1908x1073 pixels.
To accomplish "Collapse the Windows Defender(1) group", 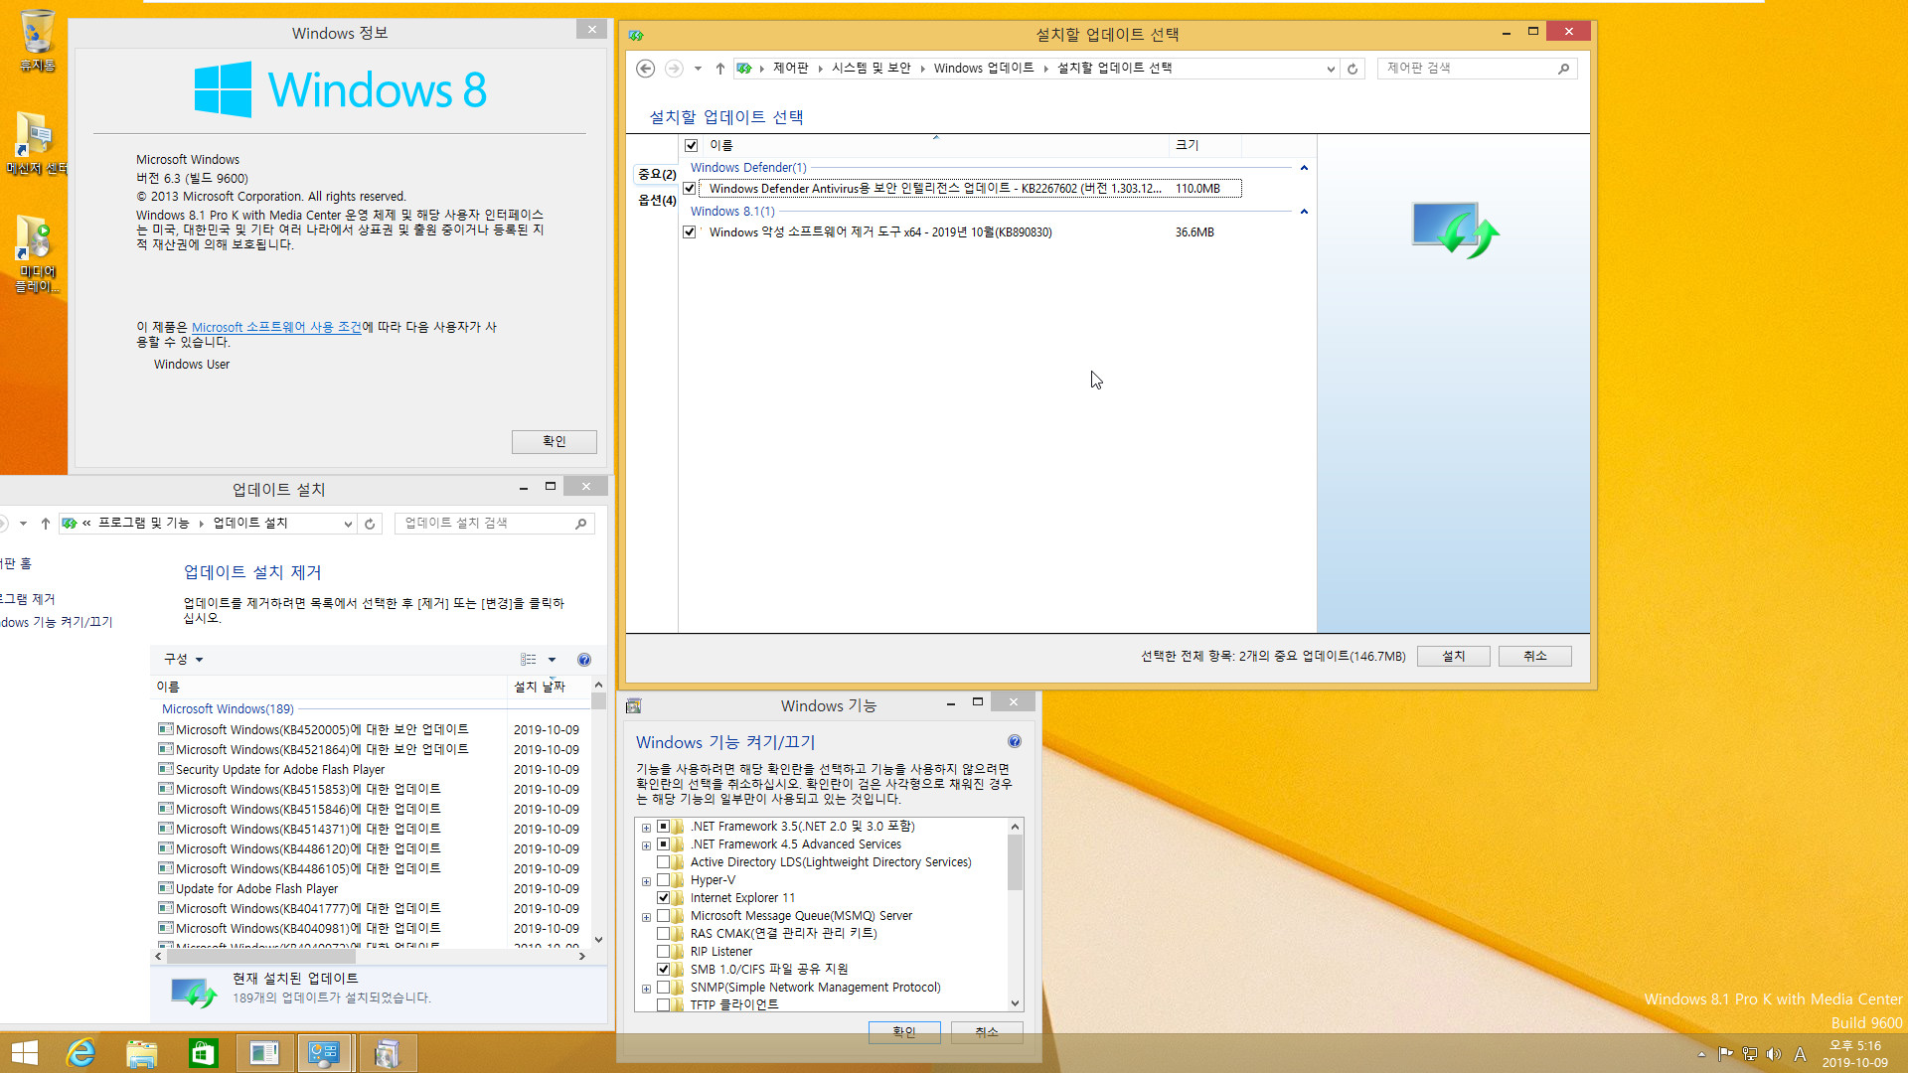I will [1304, 168].
